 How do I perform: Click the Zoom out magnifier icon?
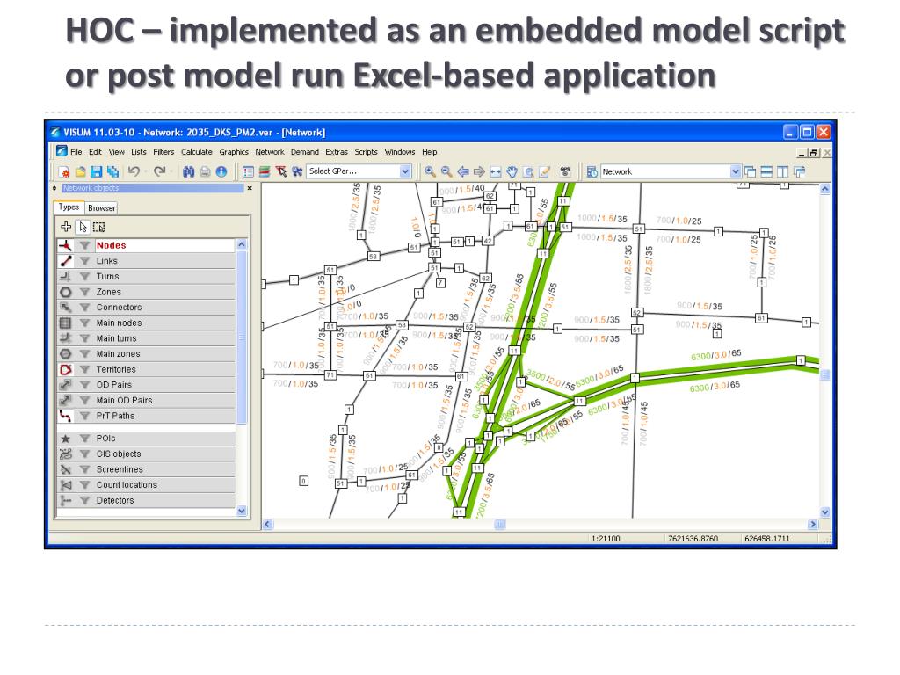446,171
